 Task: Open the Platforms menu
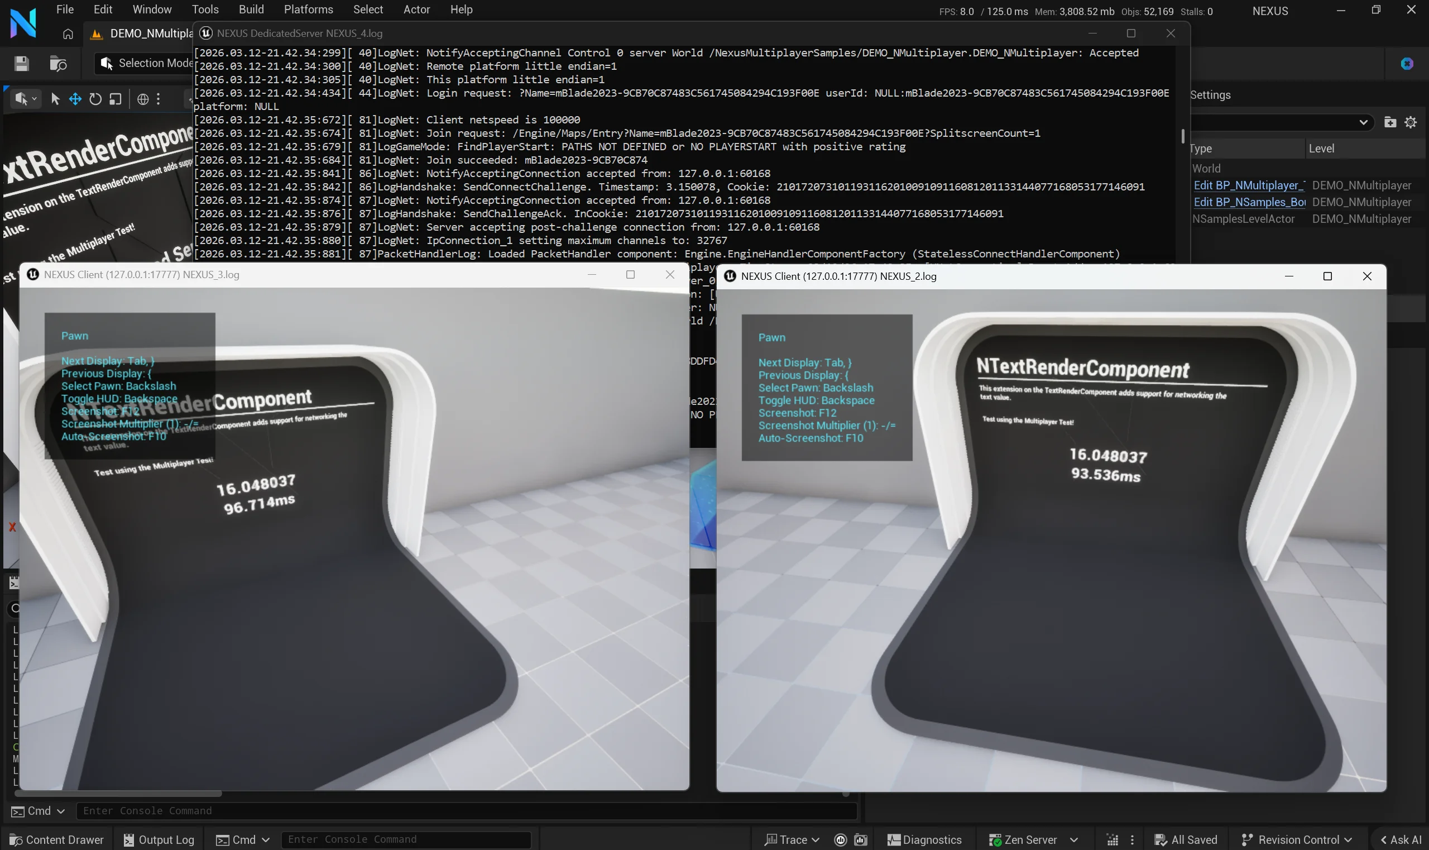tap(308, 9)
